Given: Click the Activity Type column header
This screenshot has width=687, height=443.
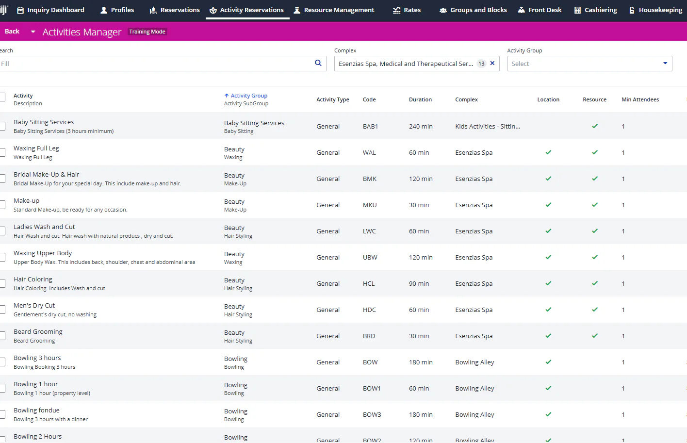Looking at the screenshot, I should click(333, 99).
